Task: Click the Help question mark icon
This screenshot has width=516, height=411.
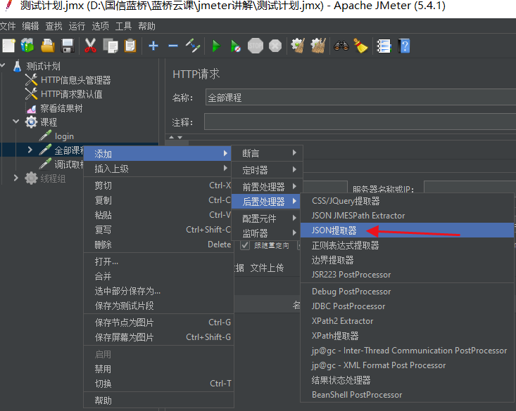Action: (404, 46)
